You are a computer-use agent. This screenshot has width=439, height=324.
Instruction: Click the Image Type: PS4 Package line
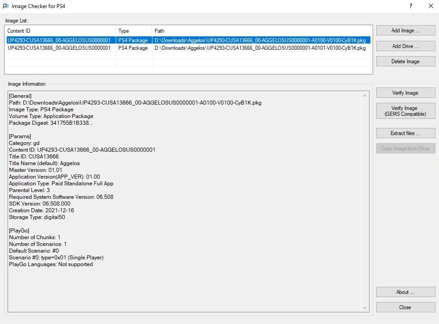coord(41,109)
